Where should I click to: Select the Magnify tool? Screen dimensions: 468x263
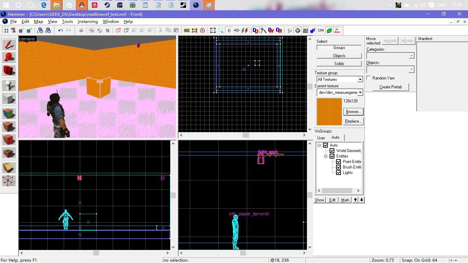pyautogui.click(x=9, y=58)
